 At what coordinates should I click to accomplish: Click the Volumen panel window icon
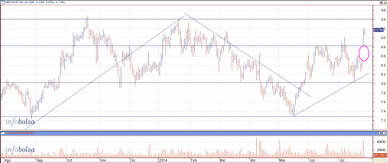[3, 133]
